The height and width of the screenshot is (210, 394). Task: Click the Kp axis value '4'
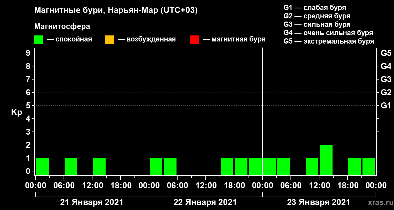point(29,119)
